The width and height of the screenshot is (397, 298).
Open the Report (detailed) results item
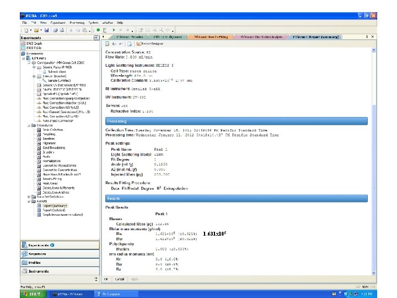pos(51,210)
